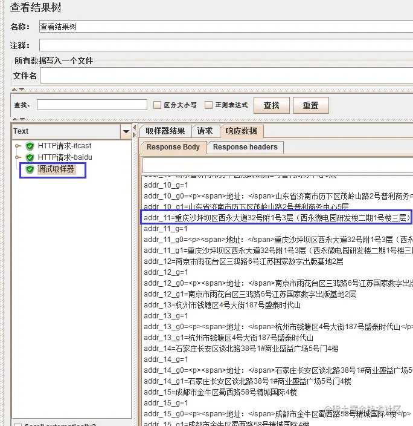Click the green shield icon of HTTP请求-itcast
This screenshot has height=426, width=413.
tap(30, 146)
